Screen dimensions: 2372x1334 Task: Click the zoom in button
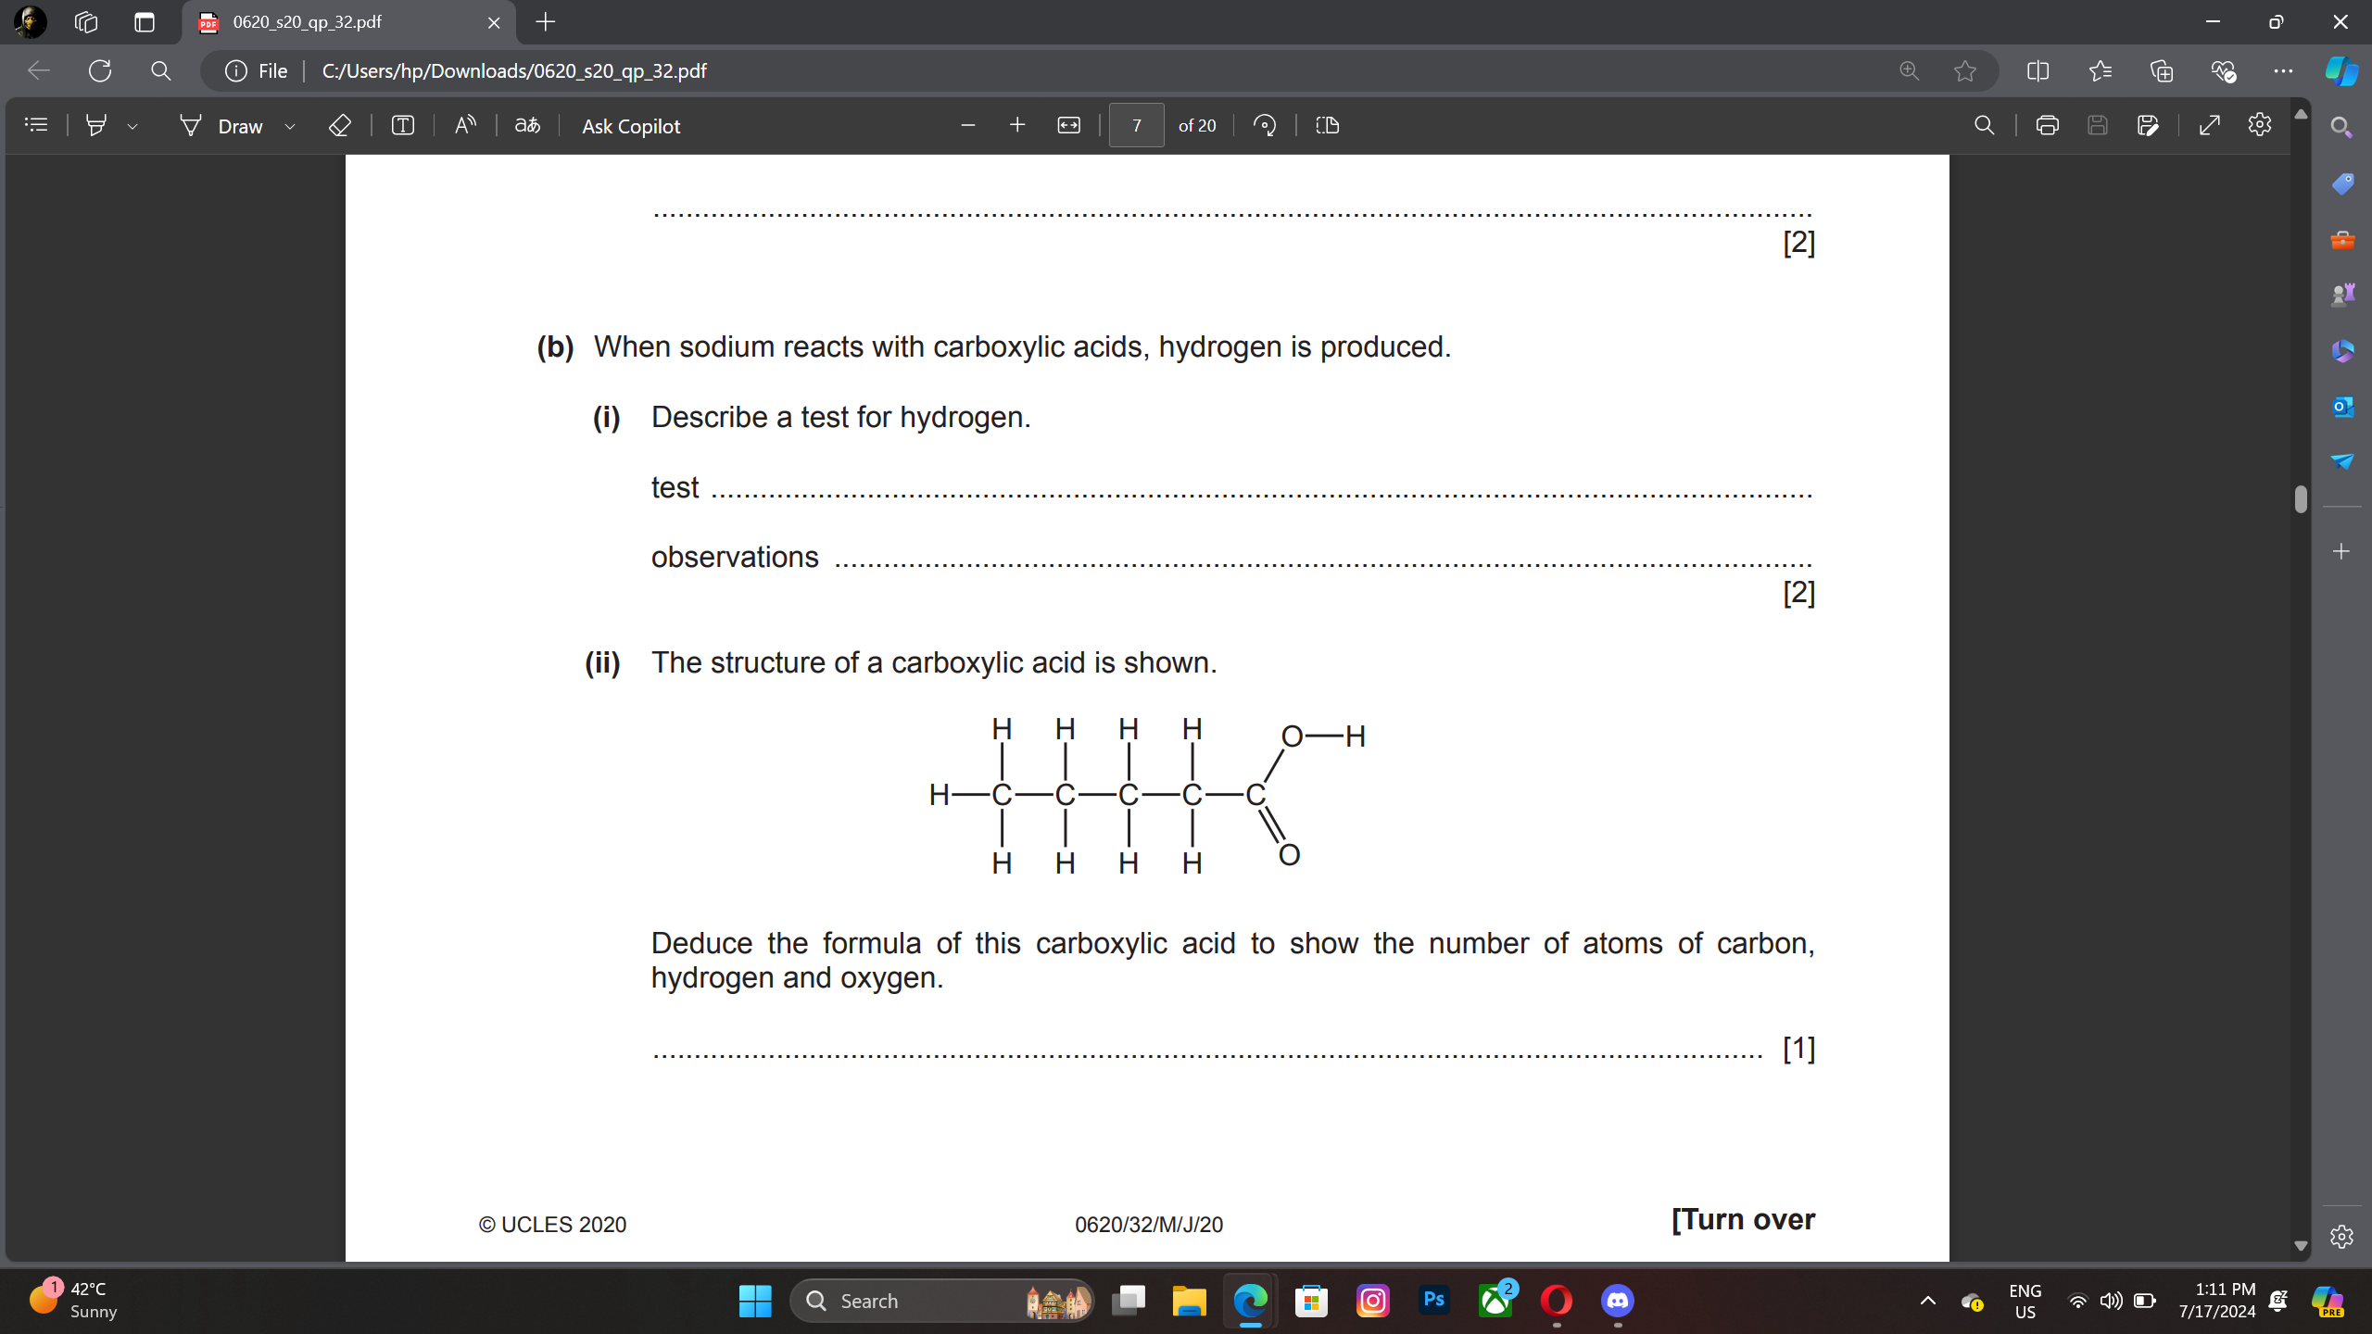click(1016, 125)
